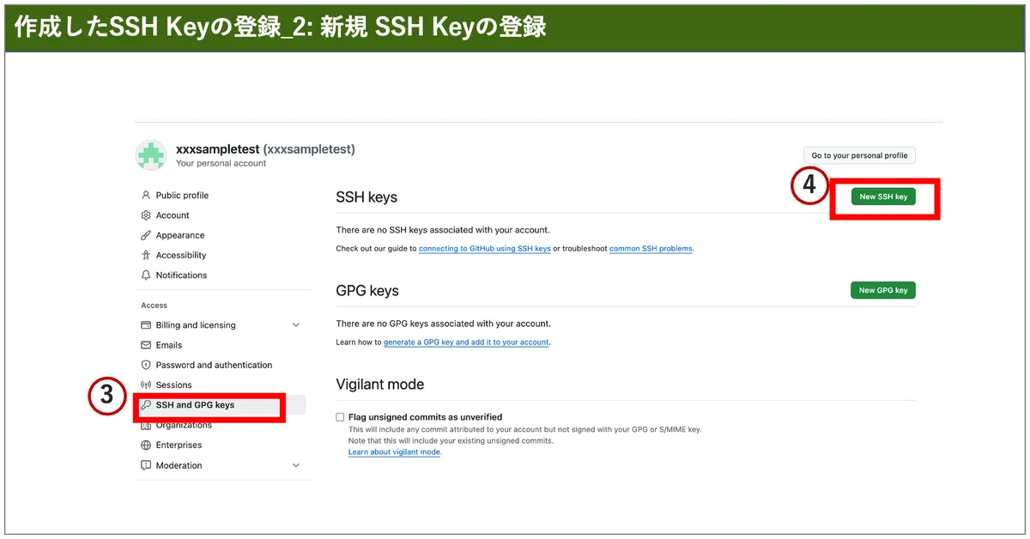Click 'There are no GPG keys' message

[444, 324]
